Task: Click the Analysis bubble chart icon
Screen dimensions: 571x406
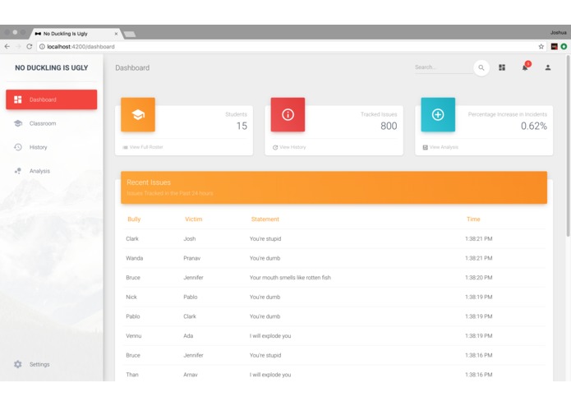Action: [x=18, y=171]
